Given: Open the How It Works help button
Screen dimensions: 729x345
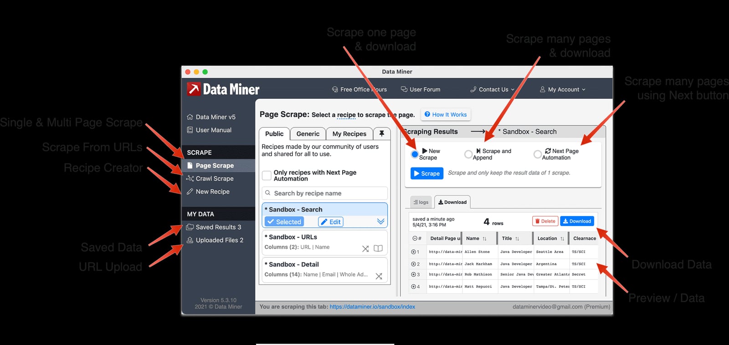Looking at the screenshot, I should pyautogui.click(x=446, y=114).
